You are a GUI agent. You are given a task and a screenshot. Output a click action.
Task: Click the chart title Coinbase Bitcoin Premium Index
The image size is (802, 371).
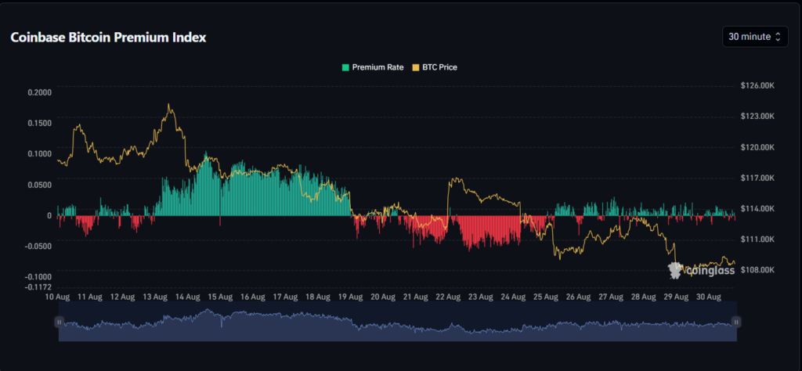click(x=108, y=38)
